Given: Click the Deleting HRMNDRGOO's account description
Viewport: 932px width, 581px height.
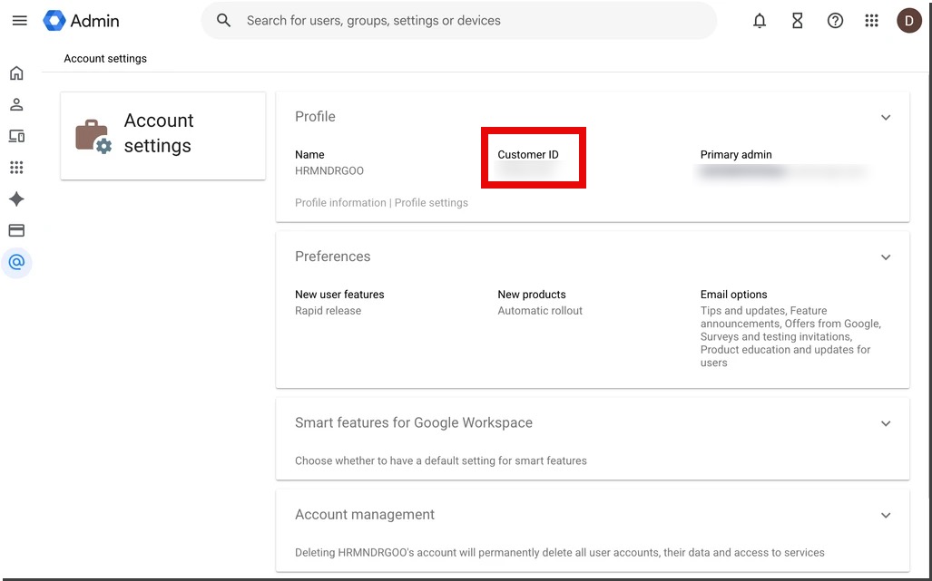Looking at the screenshot, I should click(559, 553).
